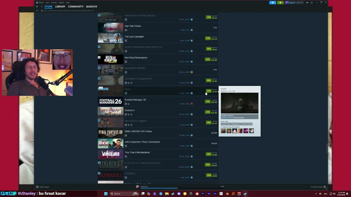The width and height of the screenshot is (351, 197).
Task: Click first friend avatar in Scorn popup
Action: tap(223, 131)
